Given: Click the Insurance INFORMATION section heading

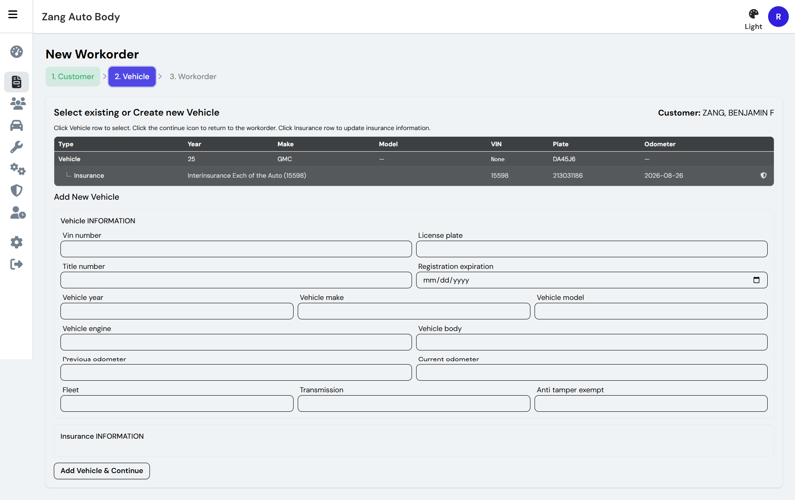Looking at the screenshot, I should (x=102, y=436).
